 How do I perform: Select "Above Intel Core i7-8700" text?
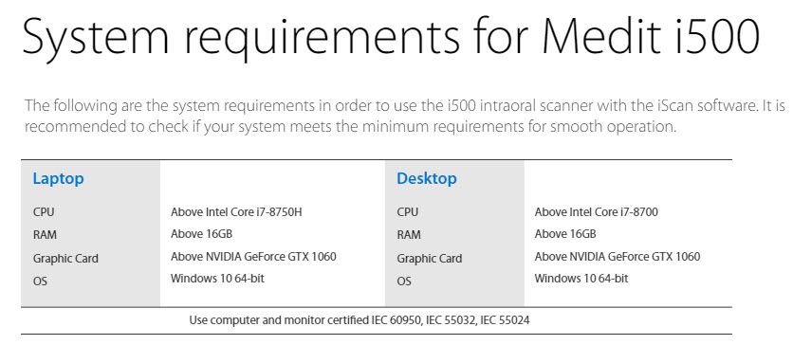(x=597, y=211)
